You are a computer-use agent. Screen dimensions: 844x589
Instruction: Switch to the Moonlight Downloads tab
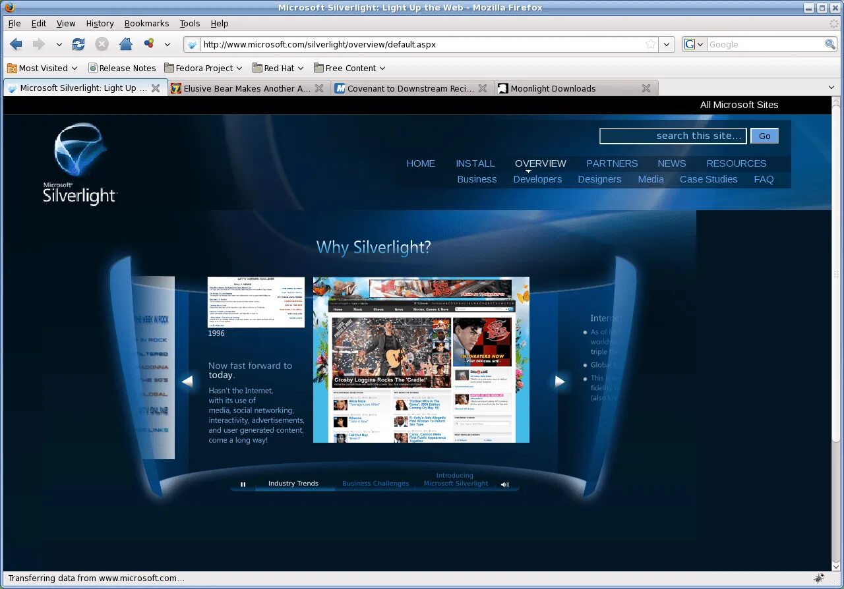(x=576, y=88)
